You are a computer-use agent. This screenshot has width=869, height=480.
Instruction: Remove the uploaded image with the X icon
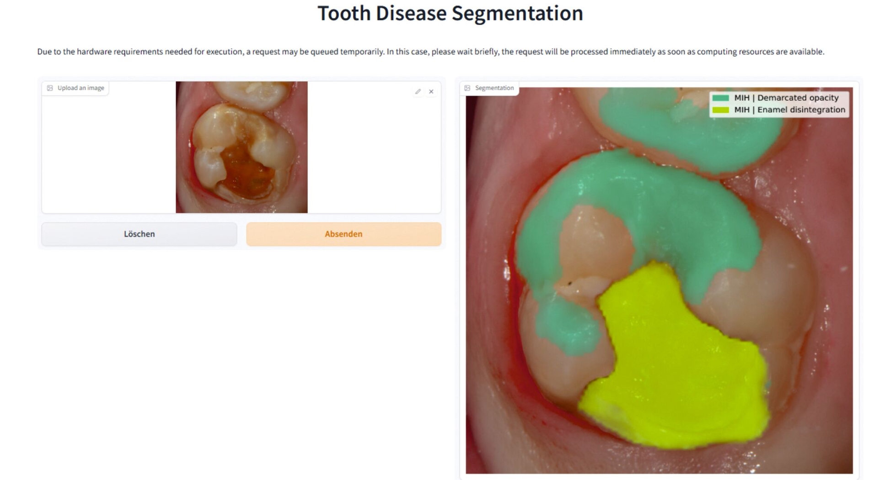tap(431, 92)
